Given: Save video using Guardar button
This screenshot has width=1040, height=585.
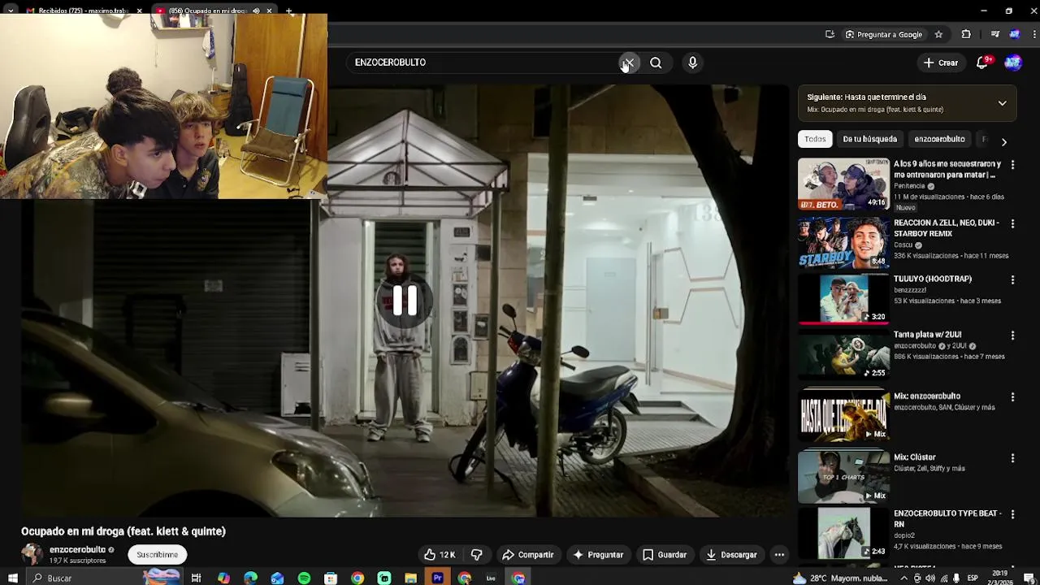Looking at the screenshot, I should pyautogui.click(x=665, y=555).
